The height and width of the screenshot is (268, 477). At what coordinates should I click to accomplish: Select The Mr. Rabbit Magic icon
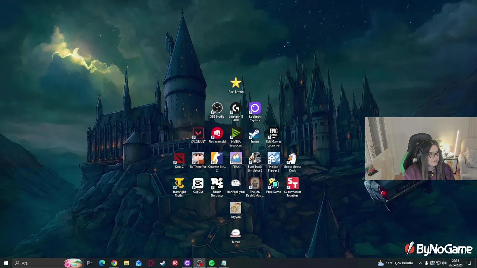coord(255,187)
